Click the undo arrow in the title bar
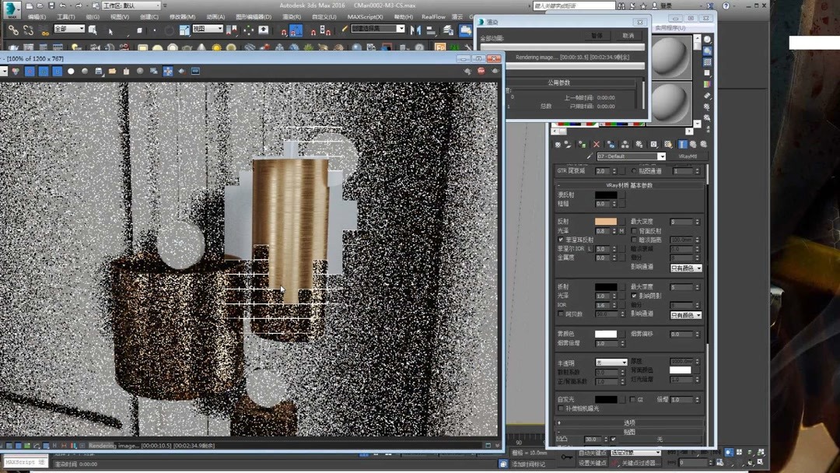 [x=62, y=5]
